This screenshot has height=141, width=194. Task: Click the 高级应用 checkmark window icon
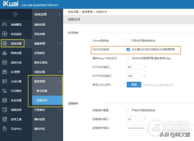(5, 110)
